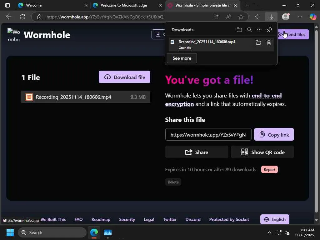Click the Copy link button

tap(274, 134)
